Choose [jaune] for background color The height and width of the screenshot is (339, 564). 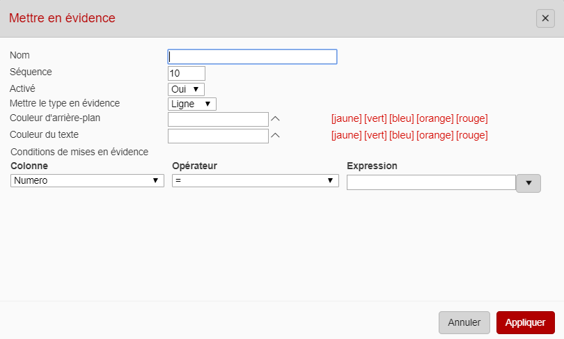(346, 118)
